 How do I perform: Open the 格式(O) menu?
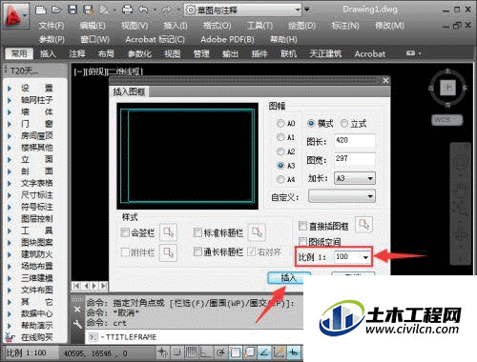218,26
